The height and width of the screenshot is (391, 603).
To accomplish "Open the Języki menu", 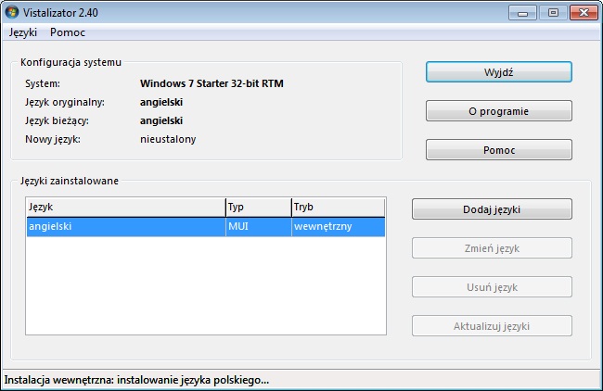I will (23, 32).
